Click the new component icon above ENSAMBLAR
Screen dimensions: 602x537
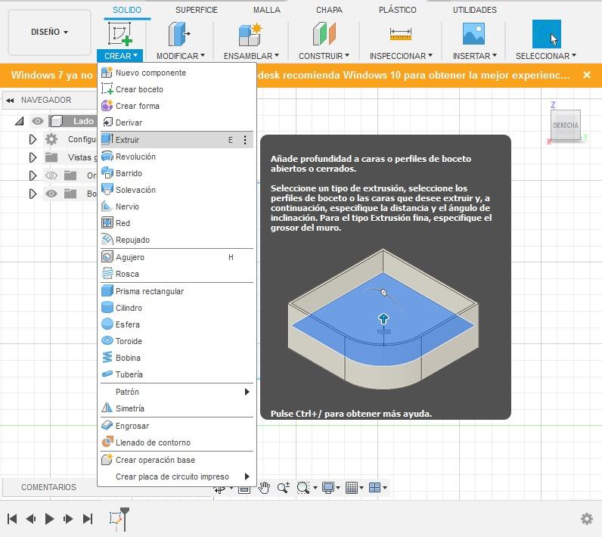(250, 34)
